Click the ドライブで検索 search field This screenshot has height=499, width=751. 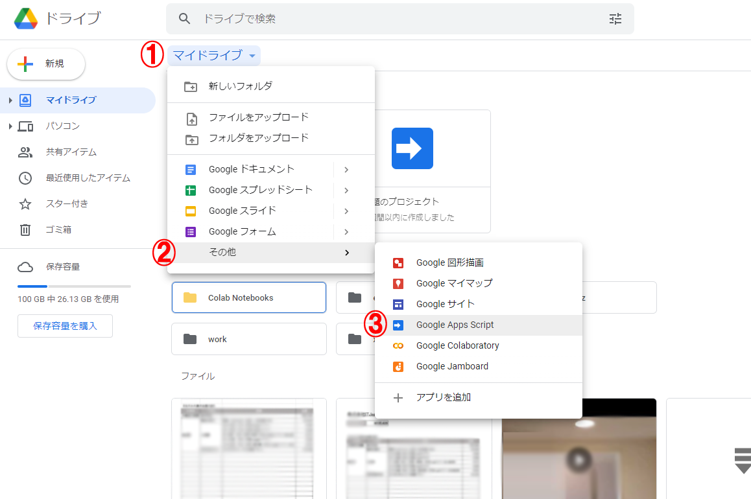400,19
